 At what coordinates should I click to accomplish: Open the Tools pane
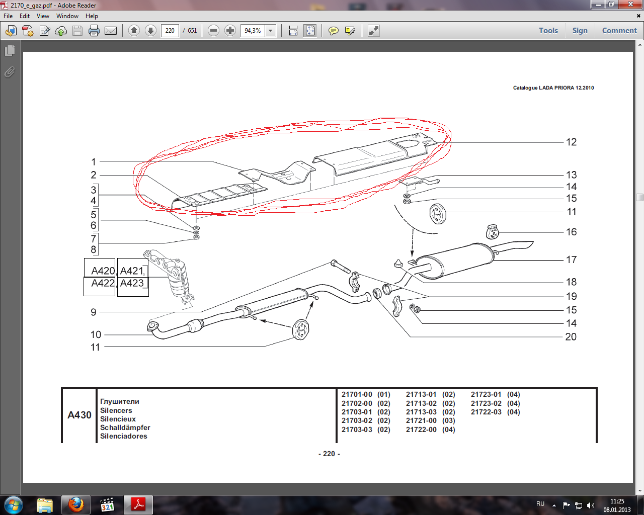pos(548,31)
